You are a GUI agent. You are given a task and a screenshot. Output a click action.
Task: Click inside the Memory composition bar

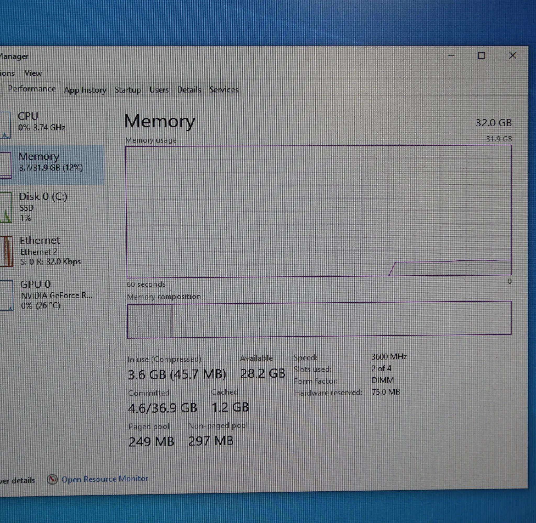click(319, 319)
